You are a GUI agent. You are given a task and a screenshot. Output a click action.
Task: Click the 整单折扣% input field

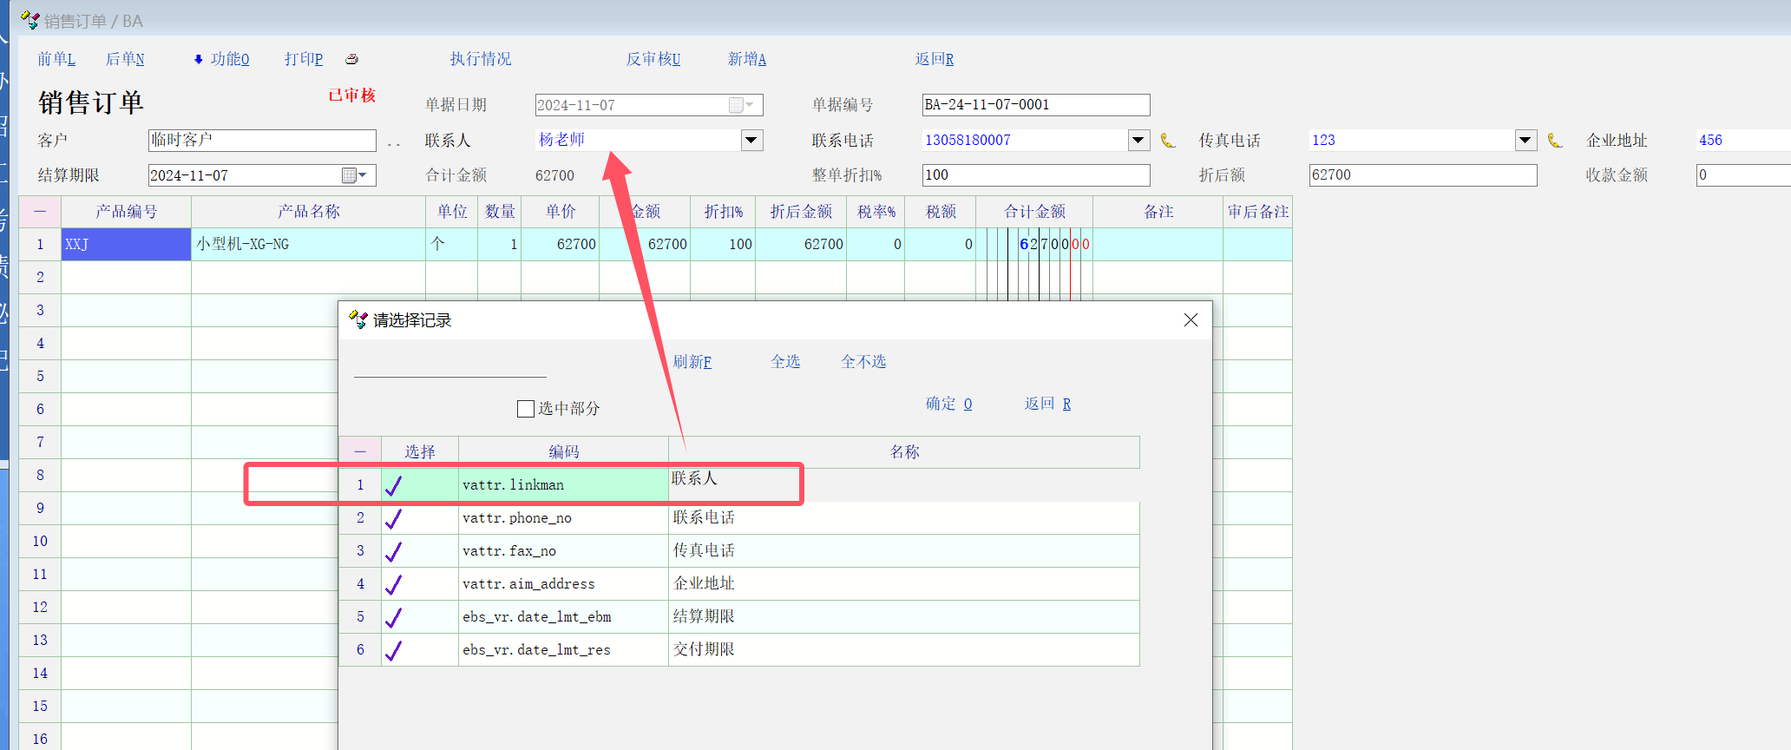tap(1035, 175)
